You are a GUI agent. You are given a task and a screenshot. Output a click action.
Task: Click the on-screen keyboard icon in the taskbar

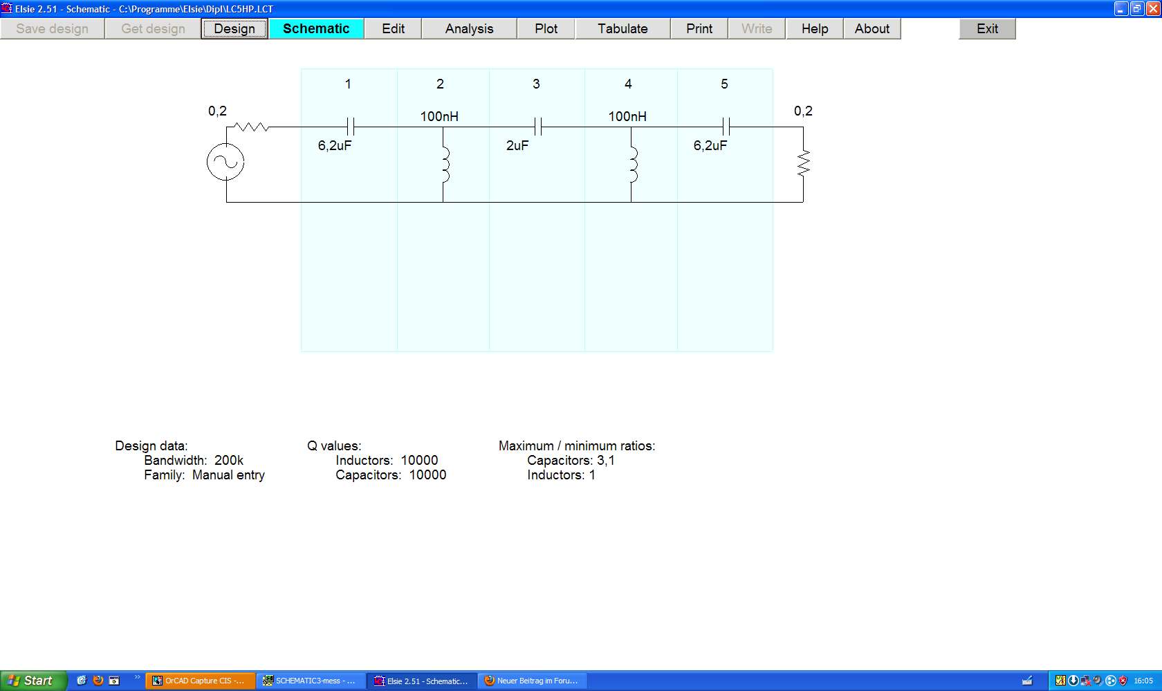(1028, 681)
